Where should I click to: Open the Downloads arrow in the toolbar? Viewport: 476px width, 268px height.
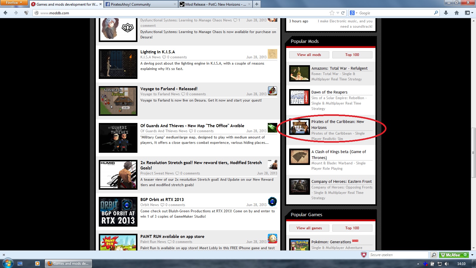(446, 13)
